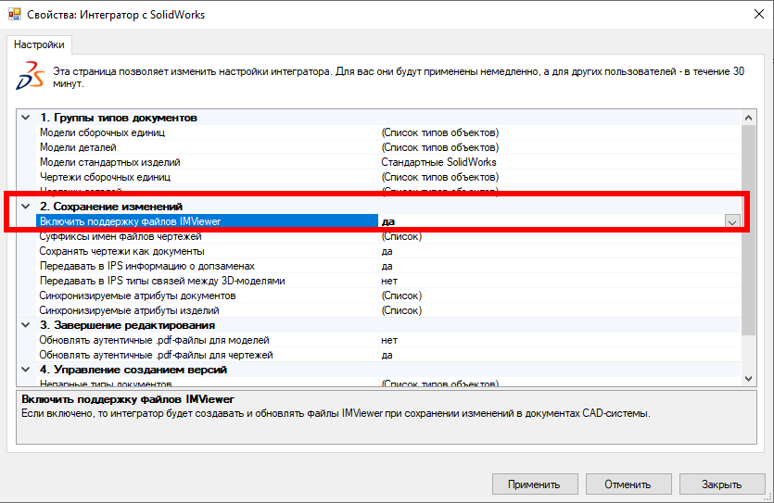Select the "Модели сборочных единиц" property row

(x=102, y=132)
